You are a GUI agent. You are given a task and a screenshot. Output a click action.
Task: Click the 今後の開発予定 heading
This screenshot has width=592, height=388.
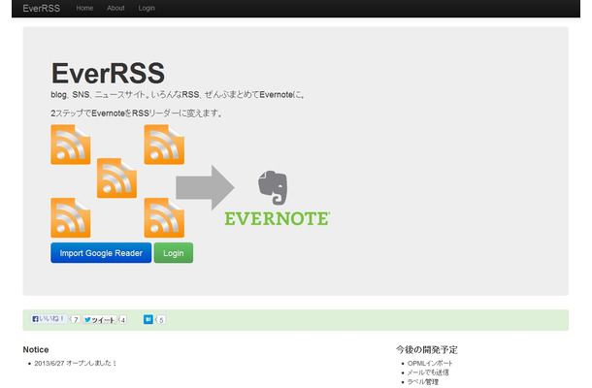427,349
